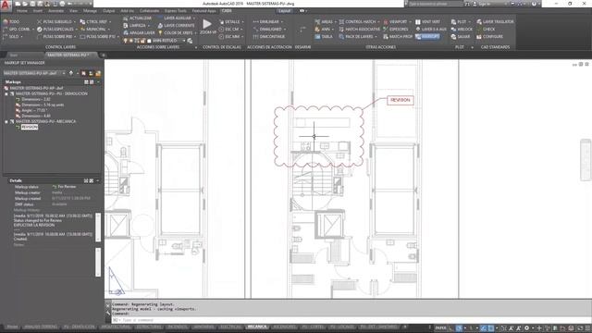592x333 pixels.
Task: Select the REVISION markup tree item
Action: [x=30, y=128]
